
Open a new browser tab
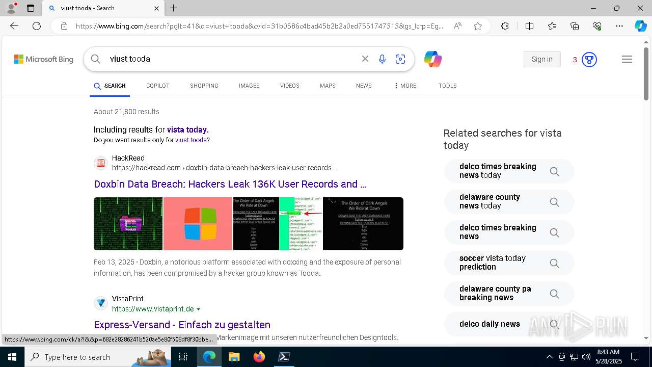pyautogui.click(x=174, y=8)
